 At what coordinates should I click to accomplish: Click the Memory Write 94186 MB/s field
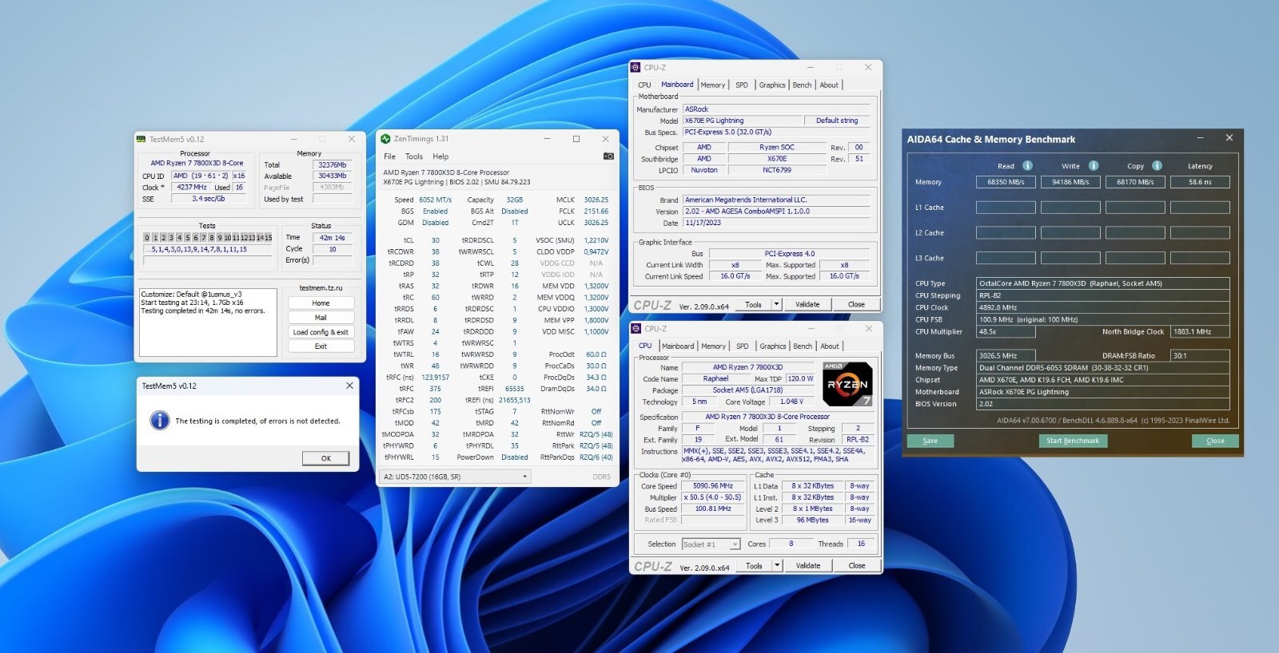[x=1070, y=182]
